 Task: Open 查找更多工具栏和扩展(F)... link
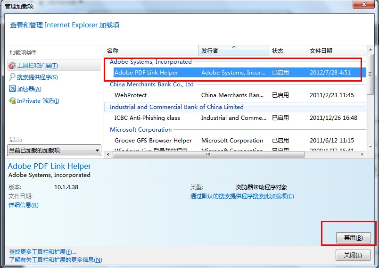coord(42,252)
